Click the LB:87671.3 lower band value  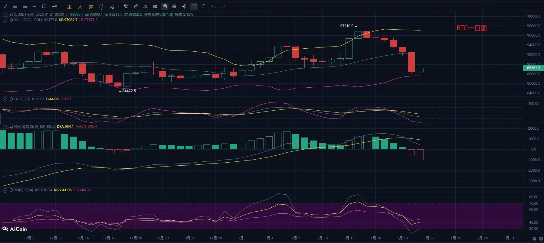coord(88,20)
